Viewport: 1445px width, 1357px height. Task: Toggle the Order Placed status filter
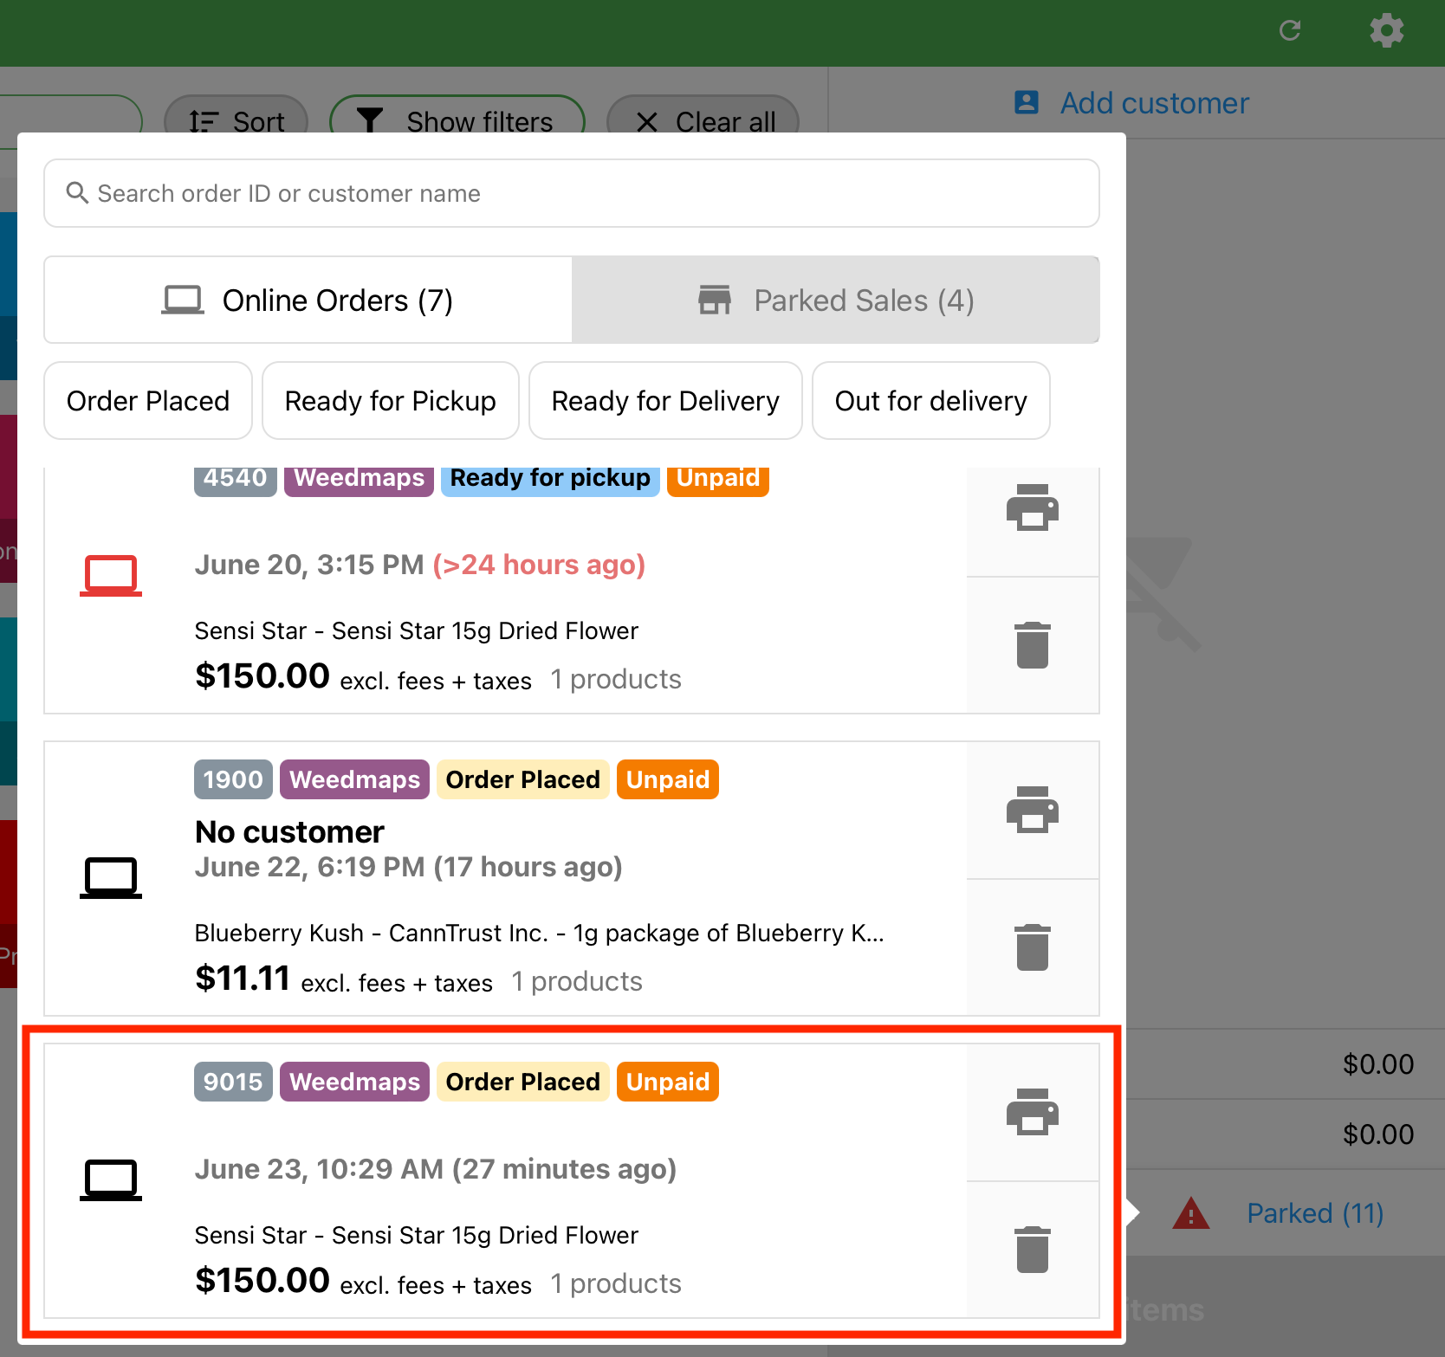pos(148,401)
